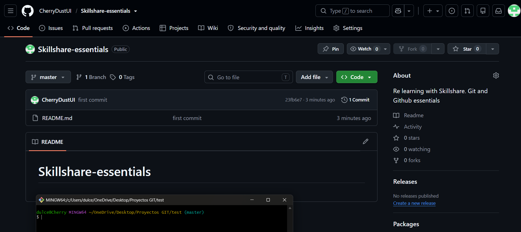
Task: Open the README.md file
Action: (57, 118)
